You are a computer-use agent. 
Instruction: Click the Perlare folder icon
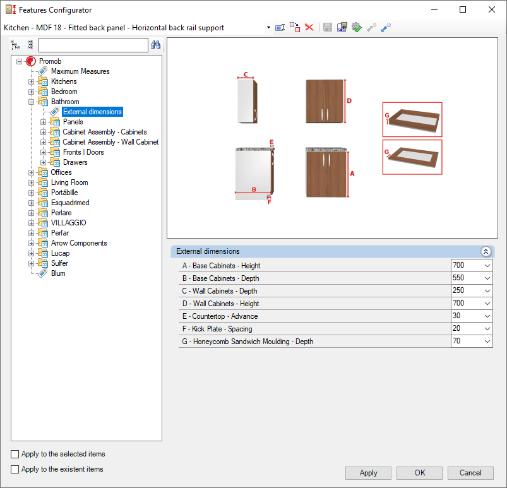[x=43, y=213]
